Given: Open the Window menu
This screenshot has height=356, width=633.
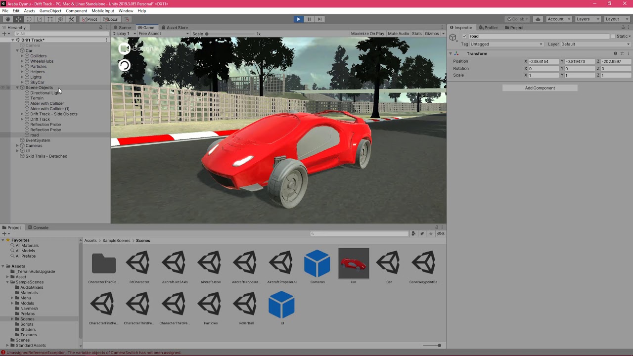Looking at the screenshot, I should [x=126, y=11].
